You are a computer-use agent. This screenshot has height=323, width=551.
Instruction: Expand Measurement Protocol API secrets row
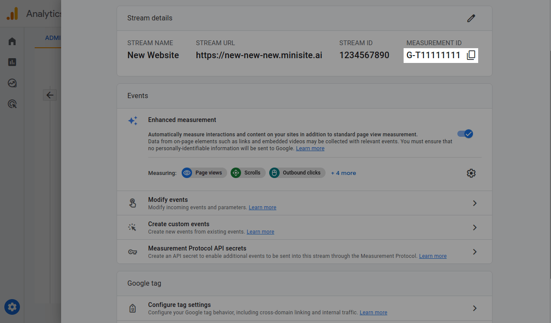[x=475, y=252]
